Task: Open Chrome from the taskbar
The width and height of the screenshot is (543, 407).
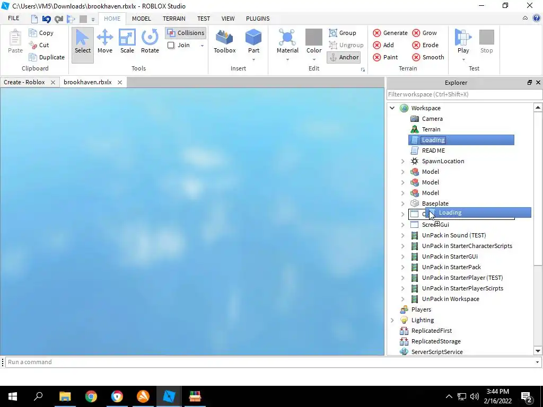Action: [91, 396]
